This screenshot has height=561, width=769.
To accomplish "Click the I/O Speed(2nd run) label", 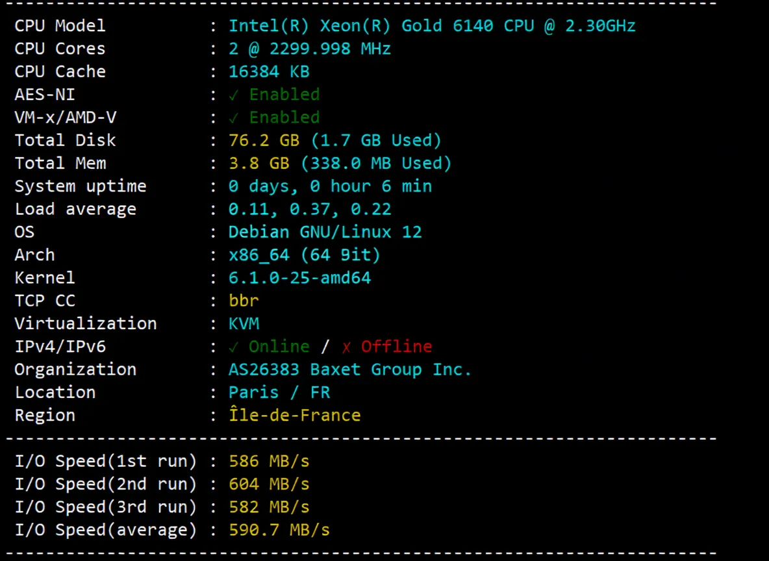I will click(x=105, y=484).
